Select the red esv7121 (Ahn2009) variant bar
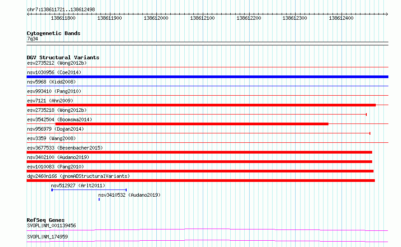 click(x=201, y=105)
